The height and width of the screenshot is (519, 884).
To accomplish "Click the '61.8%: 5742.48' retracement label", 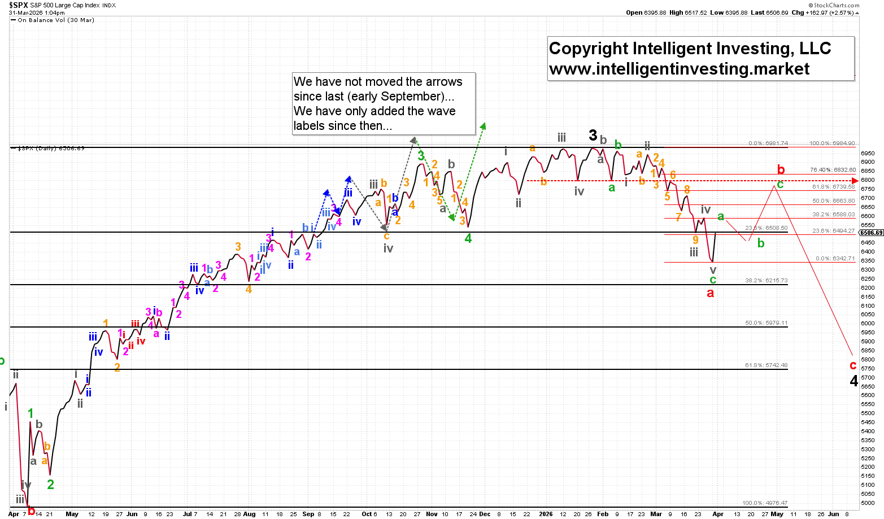I will [x=767, y=365].
